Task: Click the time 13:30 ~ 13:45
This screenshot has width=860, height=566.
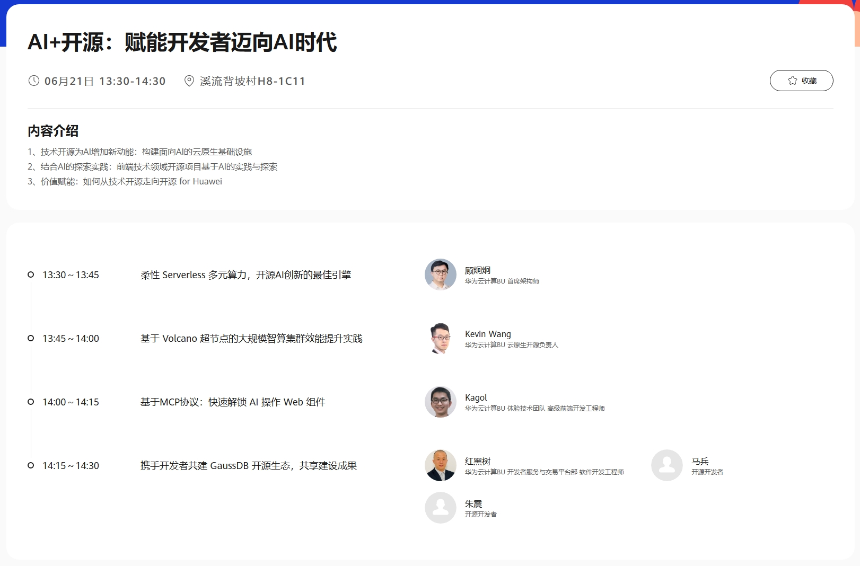Action: pos(71,275)
